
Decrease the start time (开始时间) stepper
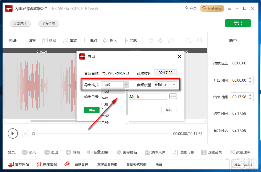250,82
